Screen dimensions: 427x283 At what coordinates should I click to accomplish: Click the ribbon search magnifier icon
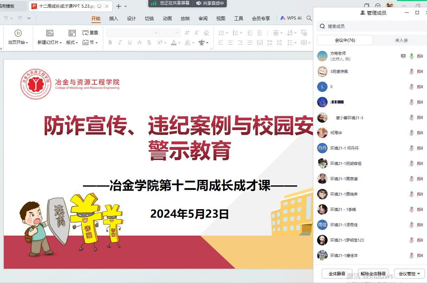309,18
